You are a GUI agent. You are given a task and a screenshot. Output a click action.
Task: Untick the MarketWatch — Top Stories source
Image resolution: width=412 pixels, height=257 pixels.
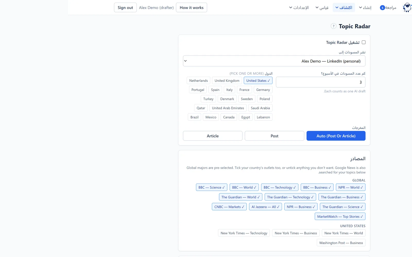(340, 217)
